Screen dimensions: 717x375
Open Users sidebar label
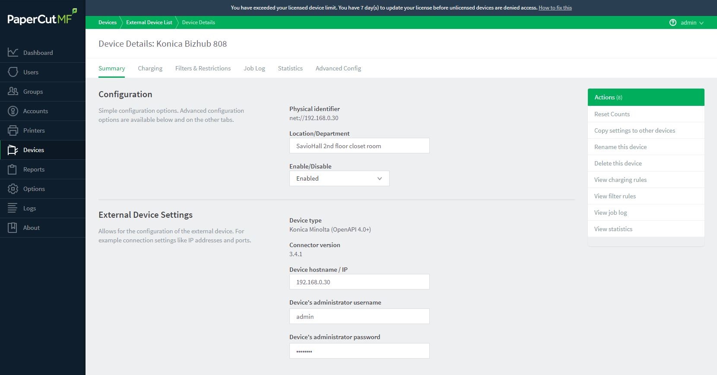pyautogui.click(x=31, y=72)
